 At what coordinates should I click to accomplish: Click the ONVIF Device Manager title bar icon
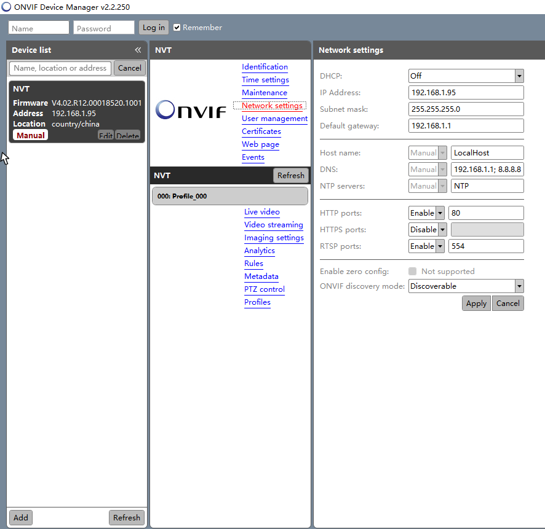[6, 6]
